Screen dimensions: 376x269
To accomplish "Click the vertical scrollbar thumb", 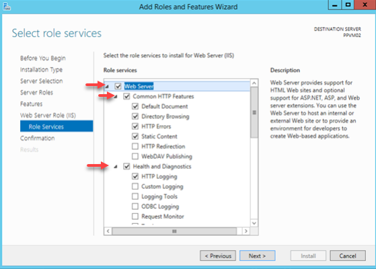I will pyautogui.click(x=254, y=112).
